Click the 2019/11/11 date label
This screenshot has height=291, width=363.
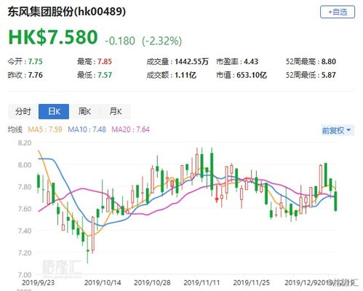[202, 283]
